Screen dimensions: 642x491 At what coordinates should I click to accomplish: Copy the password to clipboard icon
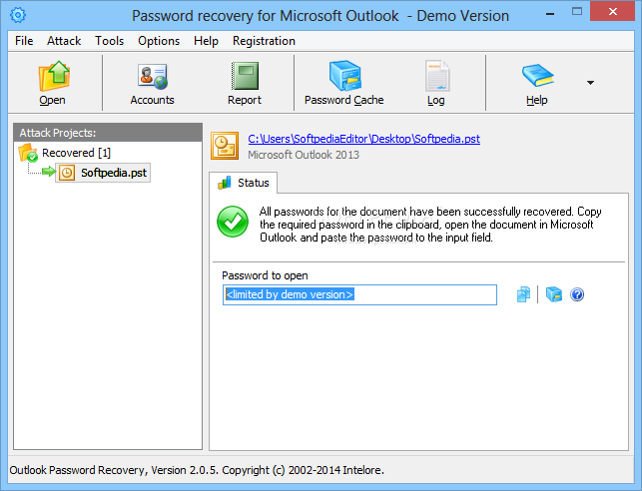[523, 294]
